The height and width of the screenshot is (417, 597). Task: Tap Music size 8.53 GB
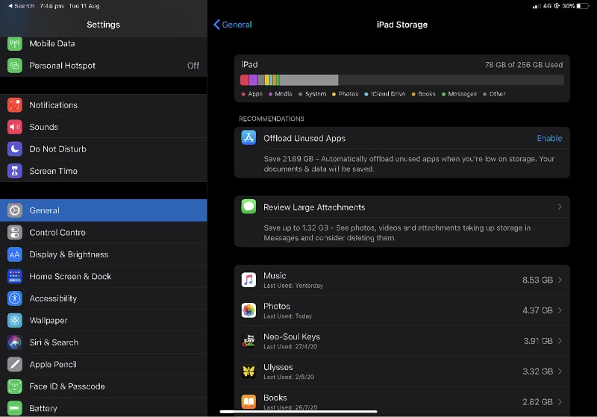click(537, 280)
